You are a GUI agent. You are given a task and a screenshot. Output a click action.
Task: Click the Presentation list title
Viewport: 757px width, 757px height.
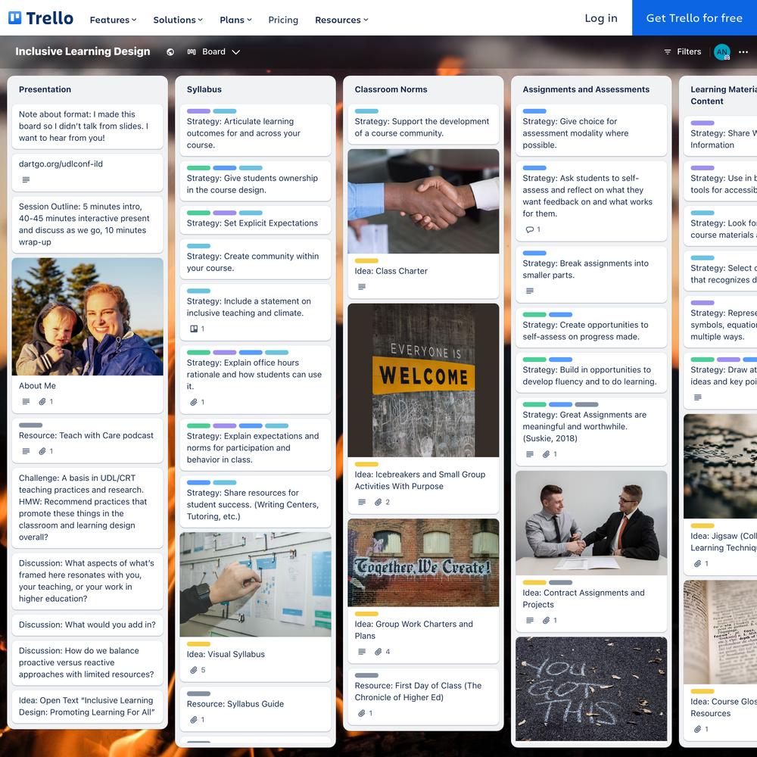click(x=45, y=89)
